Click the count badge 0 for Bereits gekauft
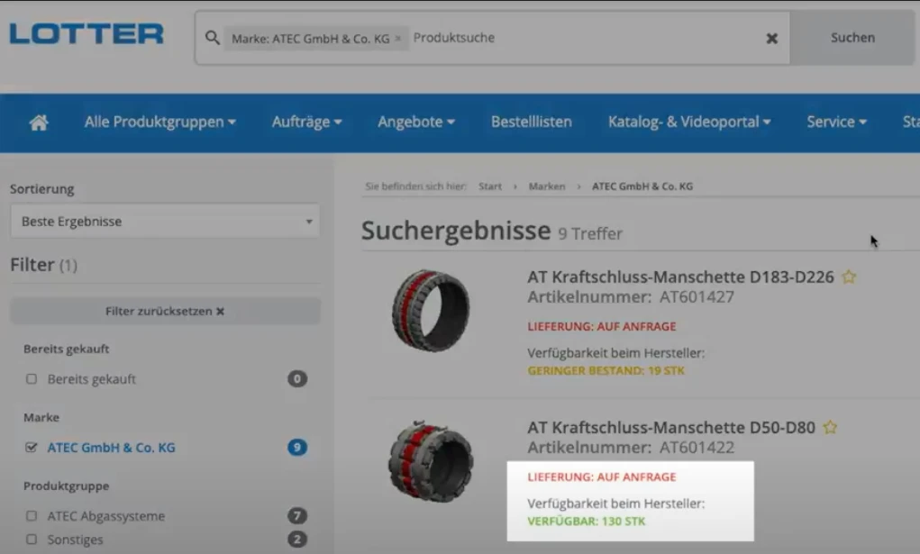 click(296, 379)
